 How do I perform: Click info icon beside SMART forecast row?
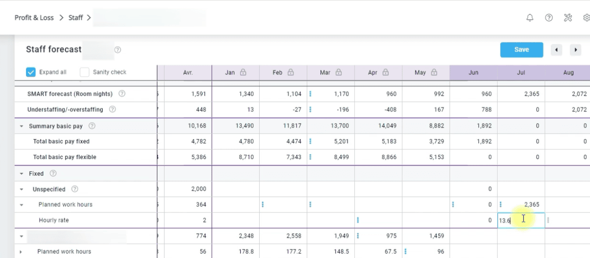click(x=122, y=94)
